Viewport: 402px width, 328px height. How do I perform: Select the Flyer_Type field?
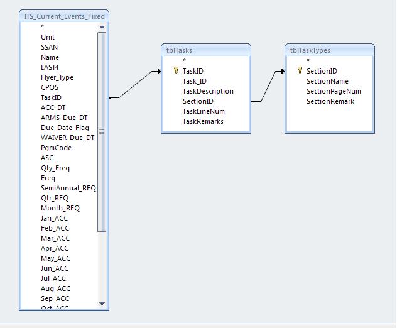[x=57, y=77]
